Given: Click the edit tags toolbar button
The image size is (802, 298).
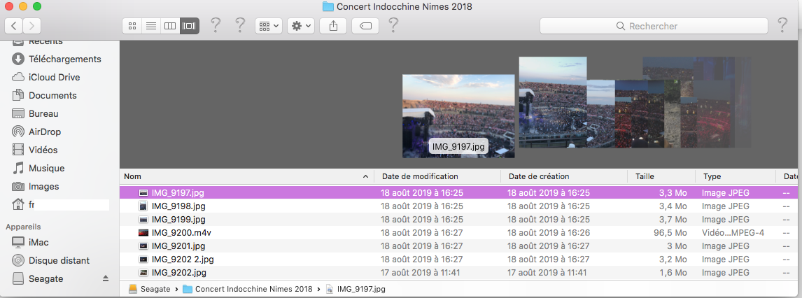Looking at the screenshot, I should 365,26.
